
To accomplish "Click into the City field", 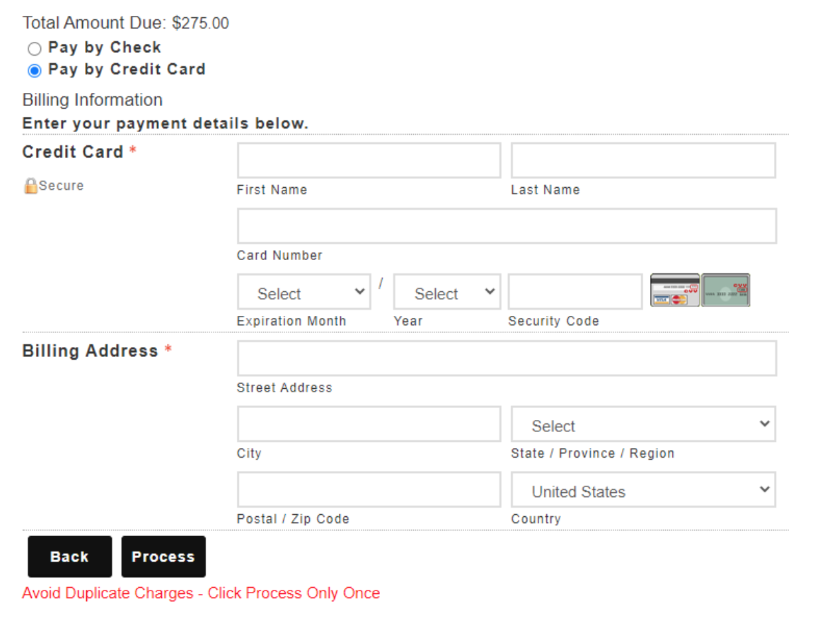I will click(369, 424).
